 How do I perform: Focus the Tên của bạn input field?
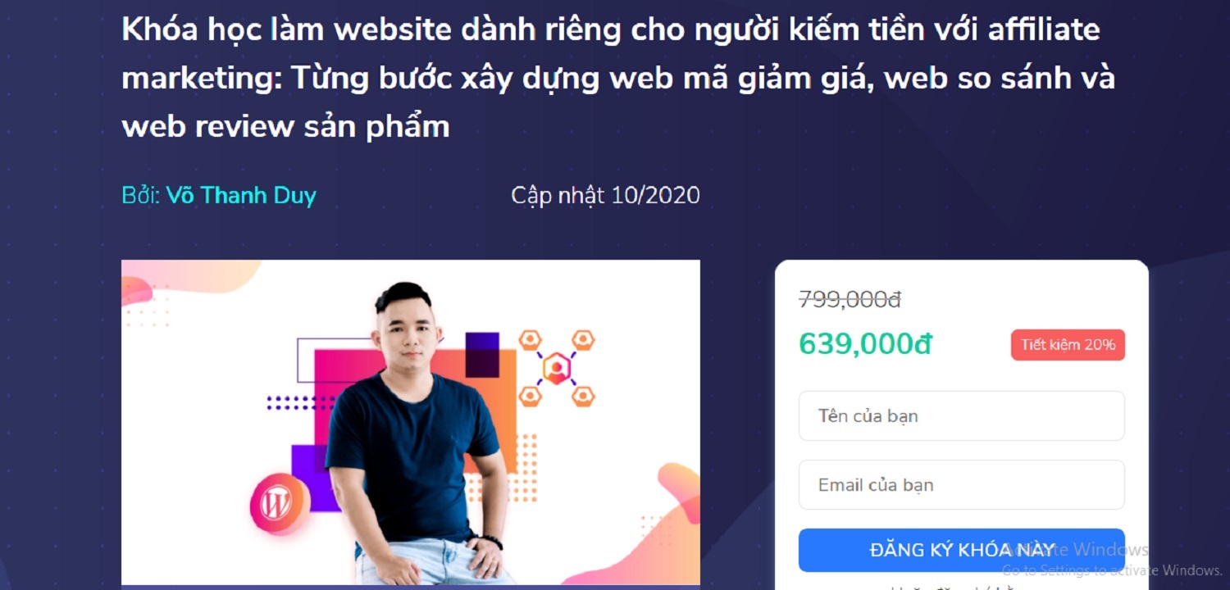[962, 415]
